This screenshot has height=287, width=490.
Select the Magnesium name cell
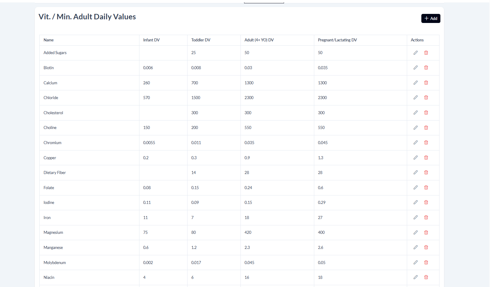point(89,233)
